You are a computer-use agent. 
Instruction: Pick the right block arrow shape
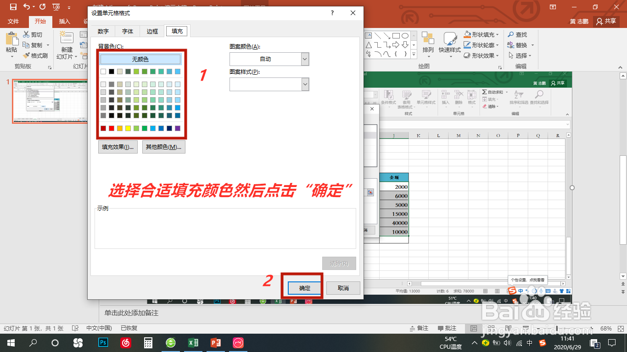pos(396,45)
